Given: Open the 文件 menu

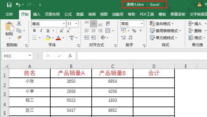Looking at the screenshot, I should [9, 14].
